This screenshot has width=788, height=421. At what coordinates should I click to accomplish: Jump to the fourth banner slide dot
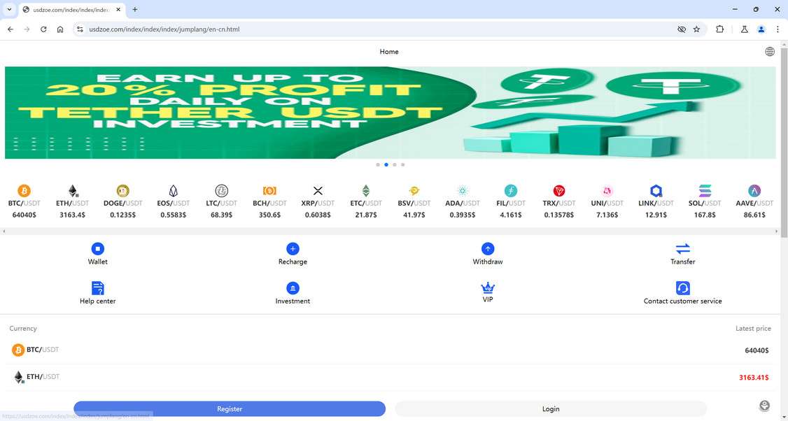pyautogui.click(x=402, y=164)
